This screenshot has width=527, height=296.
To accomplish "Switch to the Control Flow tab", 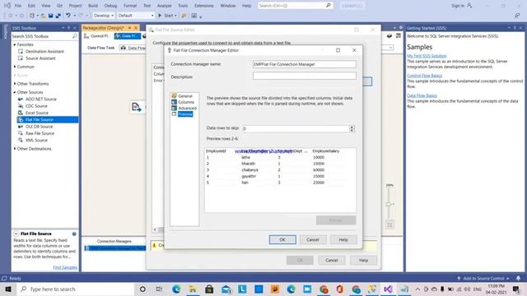I will click(x=98, y=36).
